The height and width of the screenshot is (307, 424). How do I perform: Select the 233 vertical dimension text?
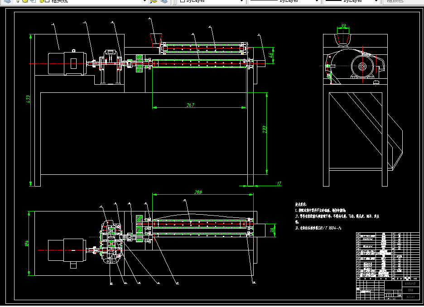coord(265,129)
